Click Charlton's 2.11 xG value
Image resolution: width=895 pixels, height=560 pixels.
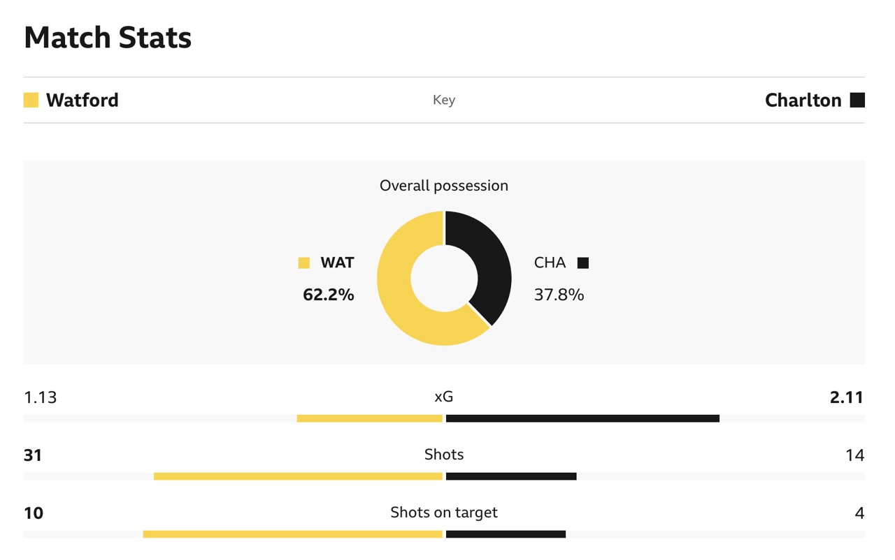pyautogui.click(x=846, y=397)
